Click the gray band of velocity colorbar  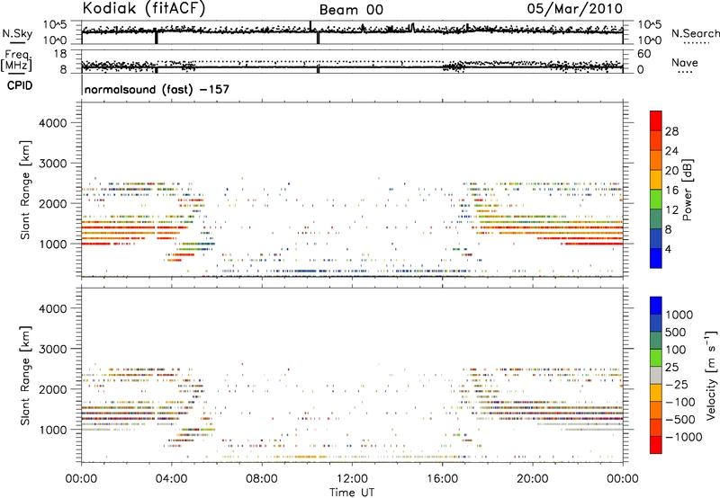(x=656, y=375)
